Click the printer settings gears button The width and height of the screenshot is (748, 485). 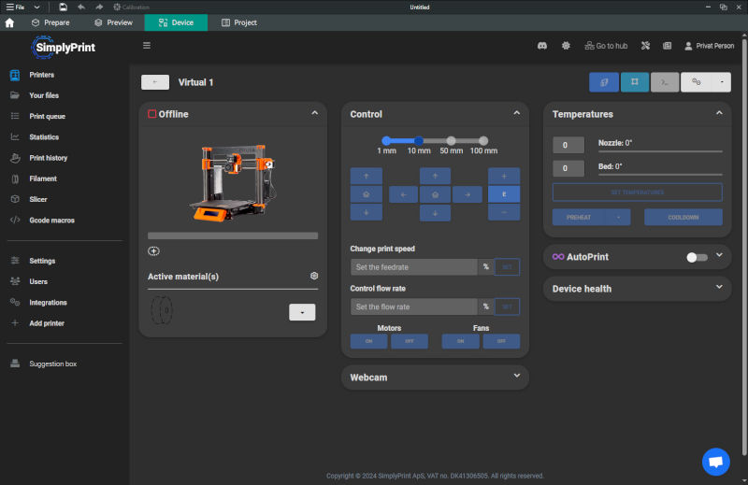click(697, 82)
